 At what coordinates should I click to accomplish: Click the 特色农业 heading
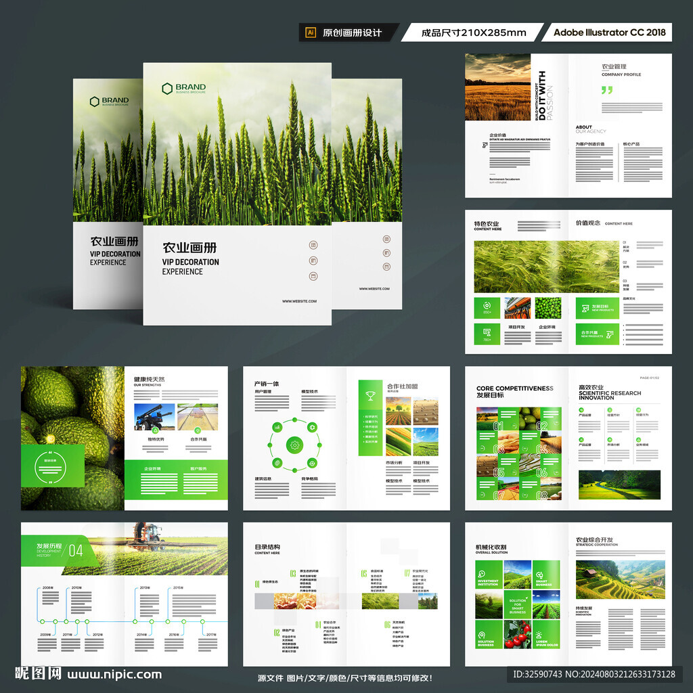click(486, 223)
